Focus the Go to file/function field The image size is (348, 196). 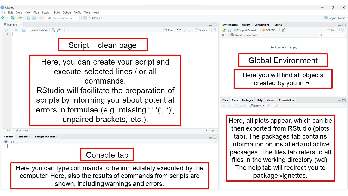[x=63, y=18]
